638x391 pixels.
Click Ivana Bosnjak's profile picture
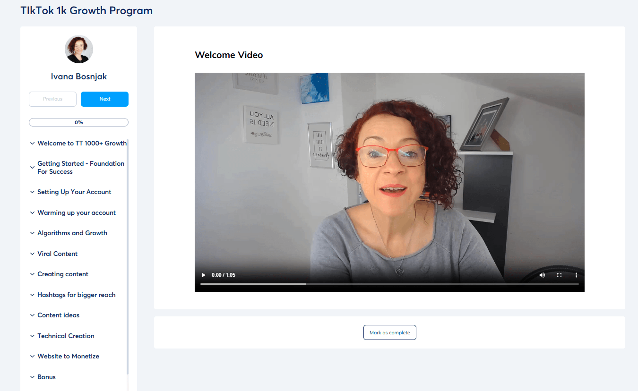tap(78, 49)
